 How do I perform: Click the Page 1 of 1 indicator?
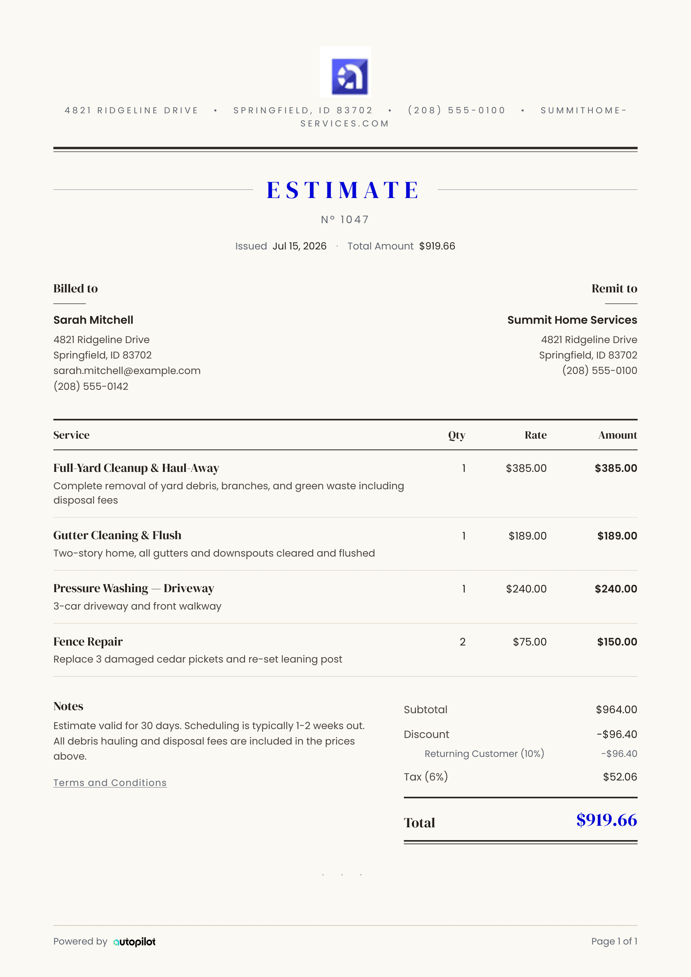pyautogui.click(x=614, y=941)
